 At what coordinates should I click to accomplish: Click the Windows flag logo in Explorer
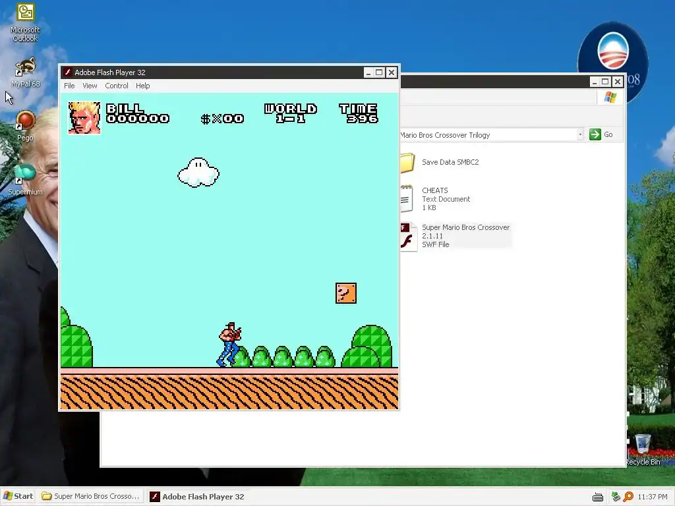coord(610,98)
